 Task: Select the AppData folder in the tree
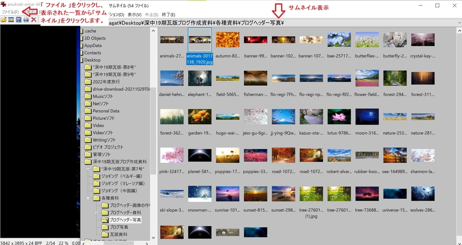coord(93,45)
